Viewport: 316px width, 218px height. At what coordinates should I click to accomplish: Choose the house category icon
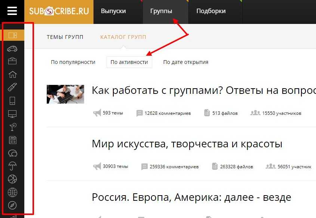[12, 74]
